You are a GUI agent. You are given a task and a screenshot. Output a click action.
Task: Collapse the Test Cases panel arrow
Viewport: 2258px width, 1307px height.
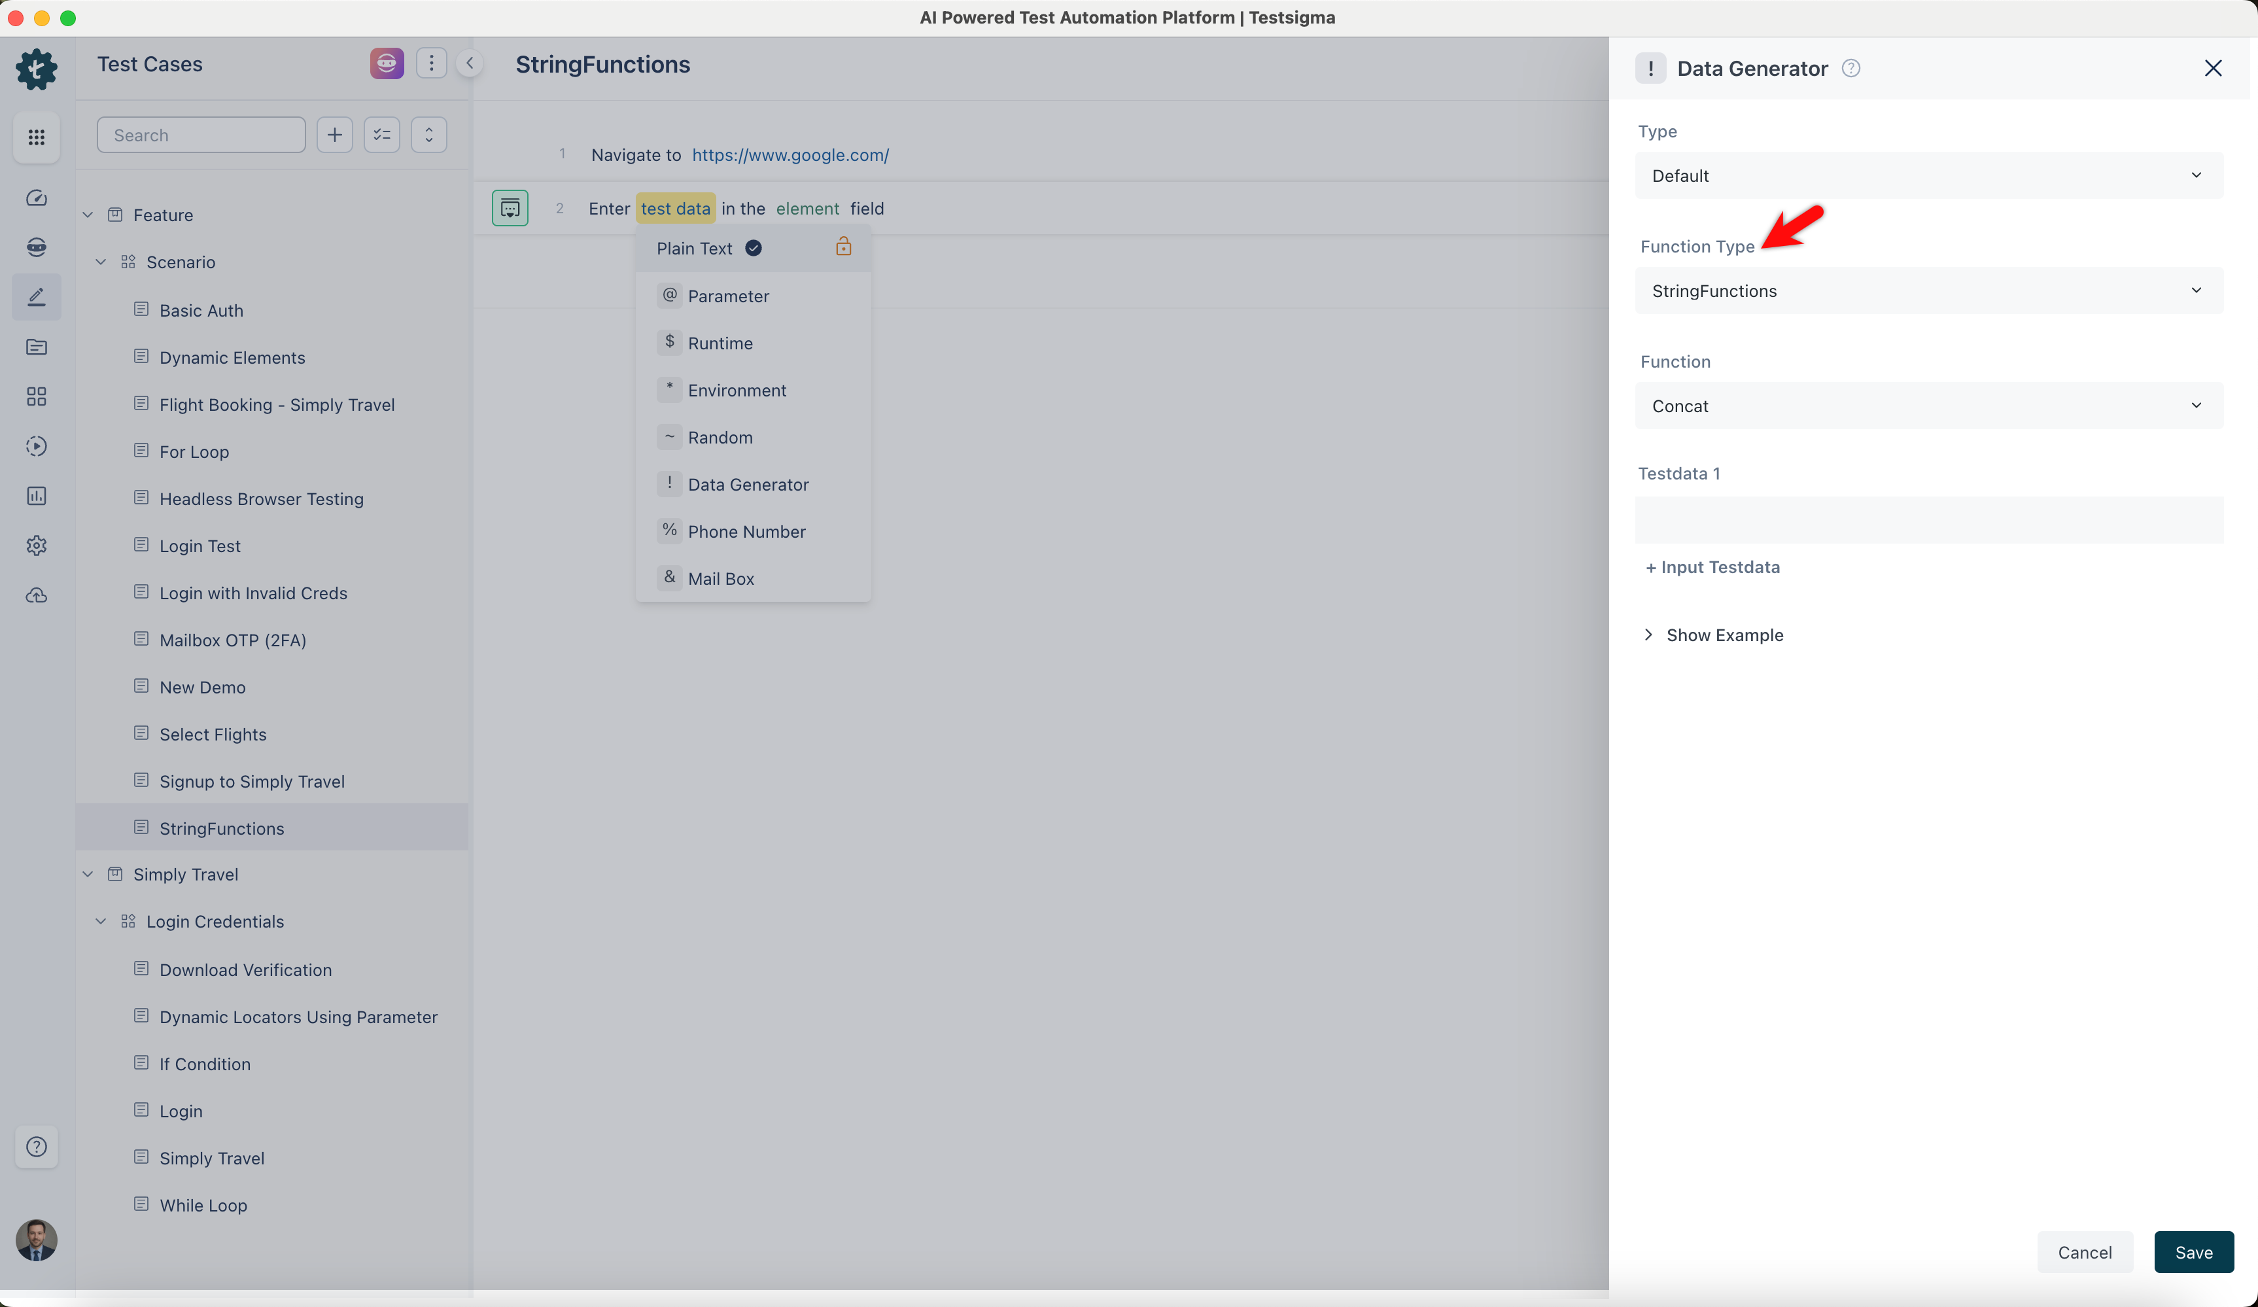470,63
